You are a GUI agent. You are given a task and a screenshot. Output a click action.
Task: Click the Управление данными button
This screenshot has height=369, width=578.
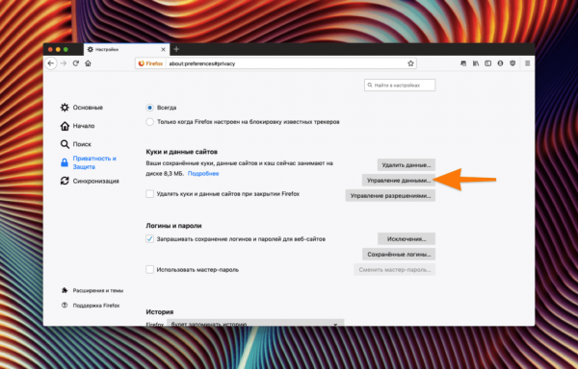click(399, 181)
